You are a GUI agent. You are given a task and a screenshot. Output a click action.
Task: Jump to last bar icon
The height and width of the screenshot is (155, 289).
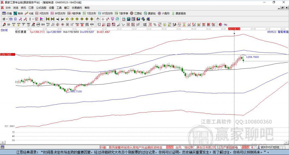pos(52,19)
